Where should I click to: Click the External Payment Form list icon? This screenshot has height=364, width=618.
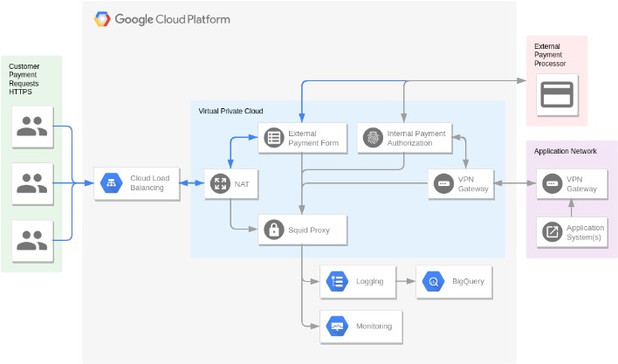[274, 138]
